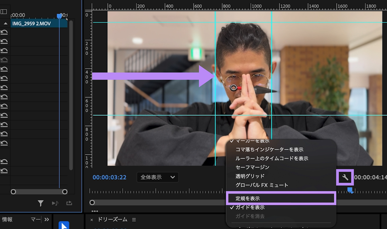The height and width of the screenshot is (229, 387).
Task: Click right handle of Effect Controls zoom bar
Action: pyautogui.click(x=65, y=192)
